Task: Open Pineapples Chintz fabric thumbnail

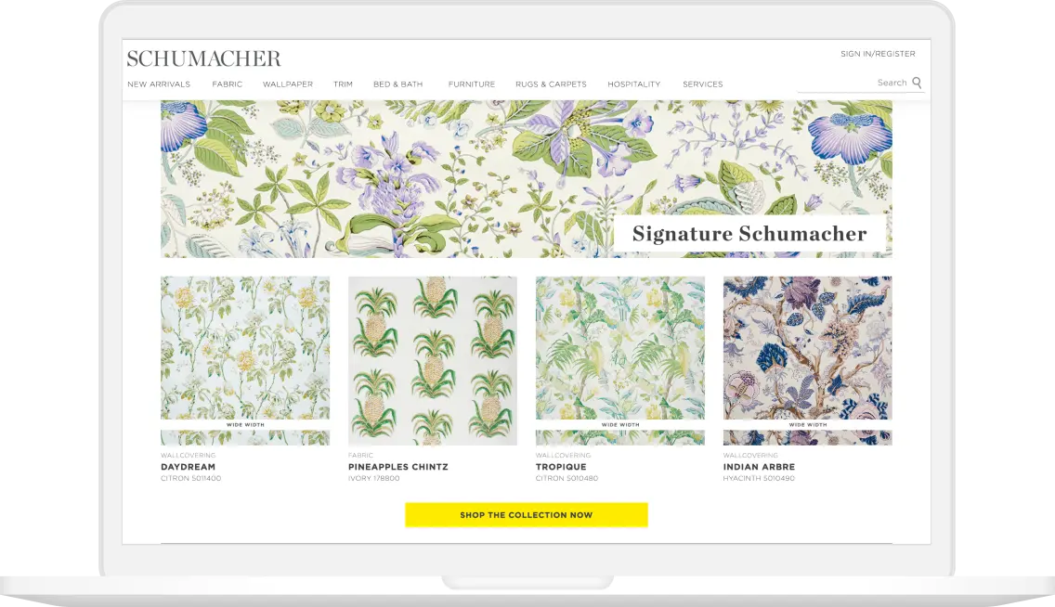Action: tap(433, 360)
